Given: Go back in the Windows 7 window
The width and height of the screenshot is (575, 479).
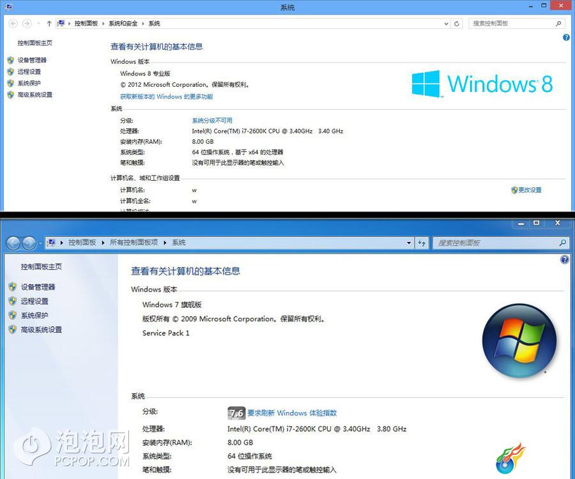Looking at the screenshot, I should pos(13,243).
